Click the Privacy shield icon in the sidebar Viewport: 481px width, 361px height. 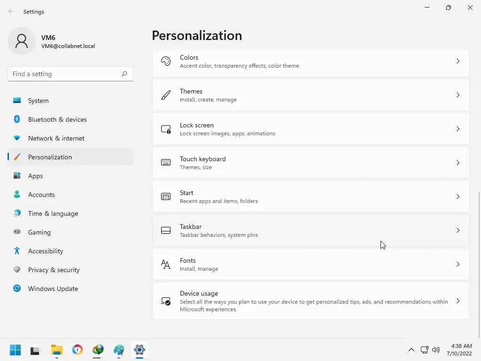tap(17, 269)
